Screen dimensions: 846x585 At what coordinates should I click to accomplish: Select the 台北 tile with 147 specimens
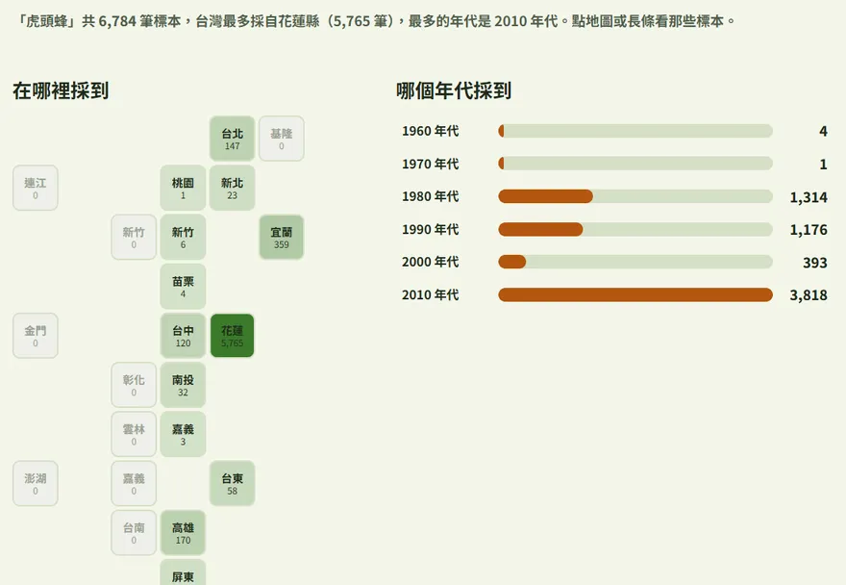(232, 139)
